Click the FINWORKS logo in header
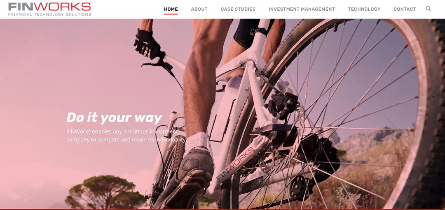 point(50,9)
